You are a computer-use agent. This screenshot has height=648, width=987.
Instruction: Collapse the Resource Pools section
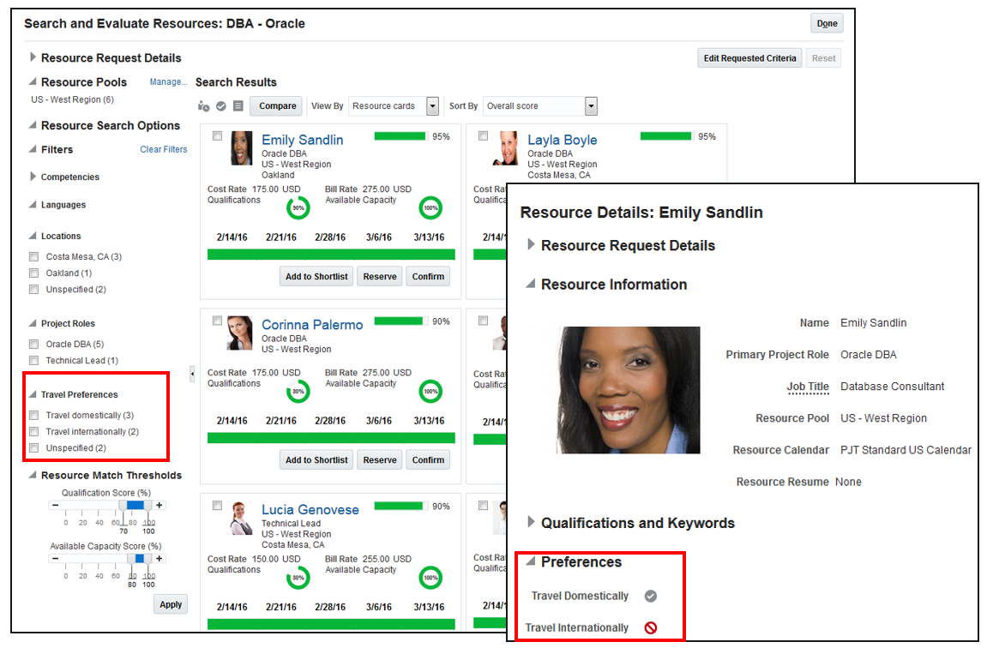pyautogui.click(x=33, y=81)
